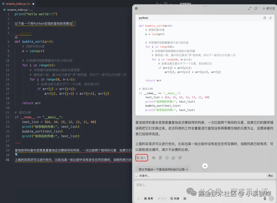Start voice input with the microphone icon
Screen dimensions: 277x203
pos(264,198)
